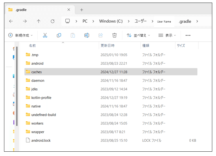Delete selection with trash can icon
Screen dimensions: 216x156
[x=114, y=35]
